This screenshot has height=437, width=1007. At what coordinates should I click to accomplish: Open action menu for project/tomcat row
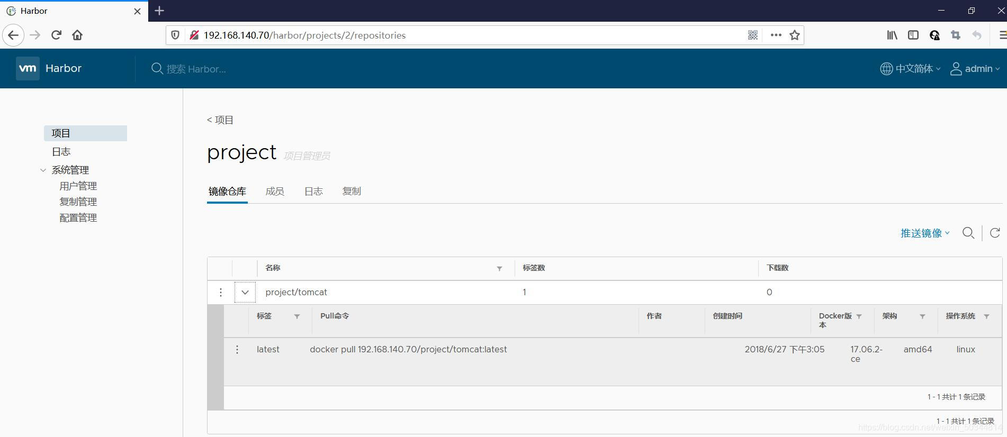pos(221,292)
